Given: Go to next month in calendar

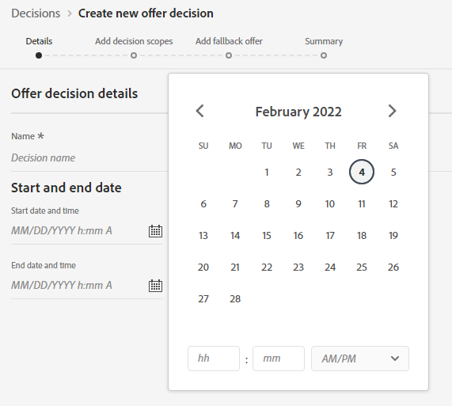Looking at the screenshot, I should pyautogui.click(x=392, y=111).
